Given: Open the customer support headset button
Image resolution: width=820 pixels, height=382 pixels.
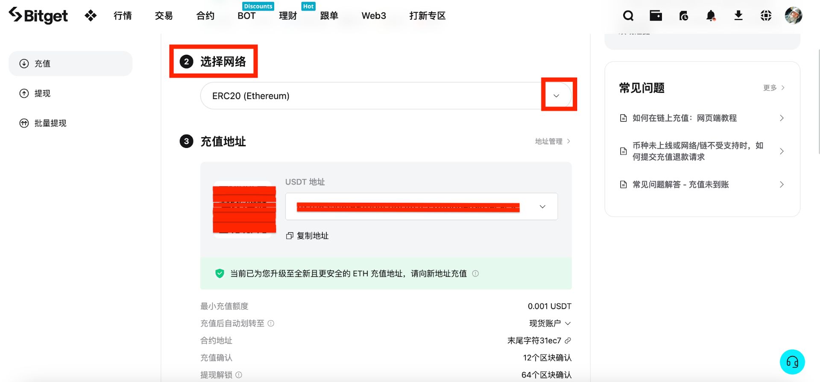Looking at the screenshot, I should click(x=792, y=362).
